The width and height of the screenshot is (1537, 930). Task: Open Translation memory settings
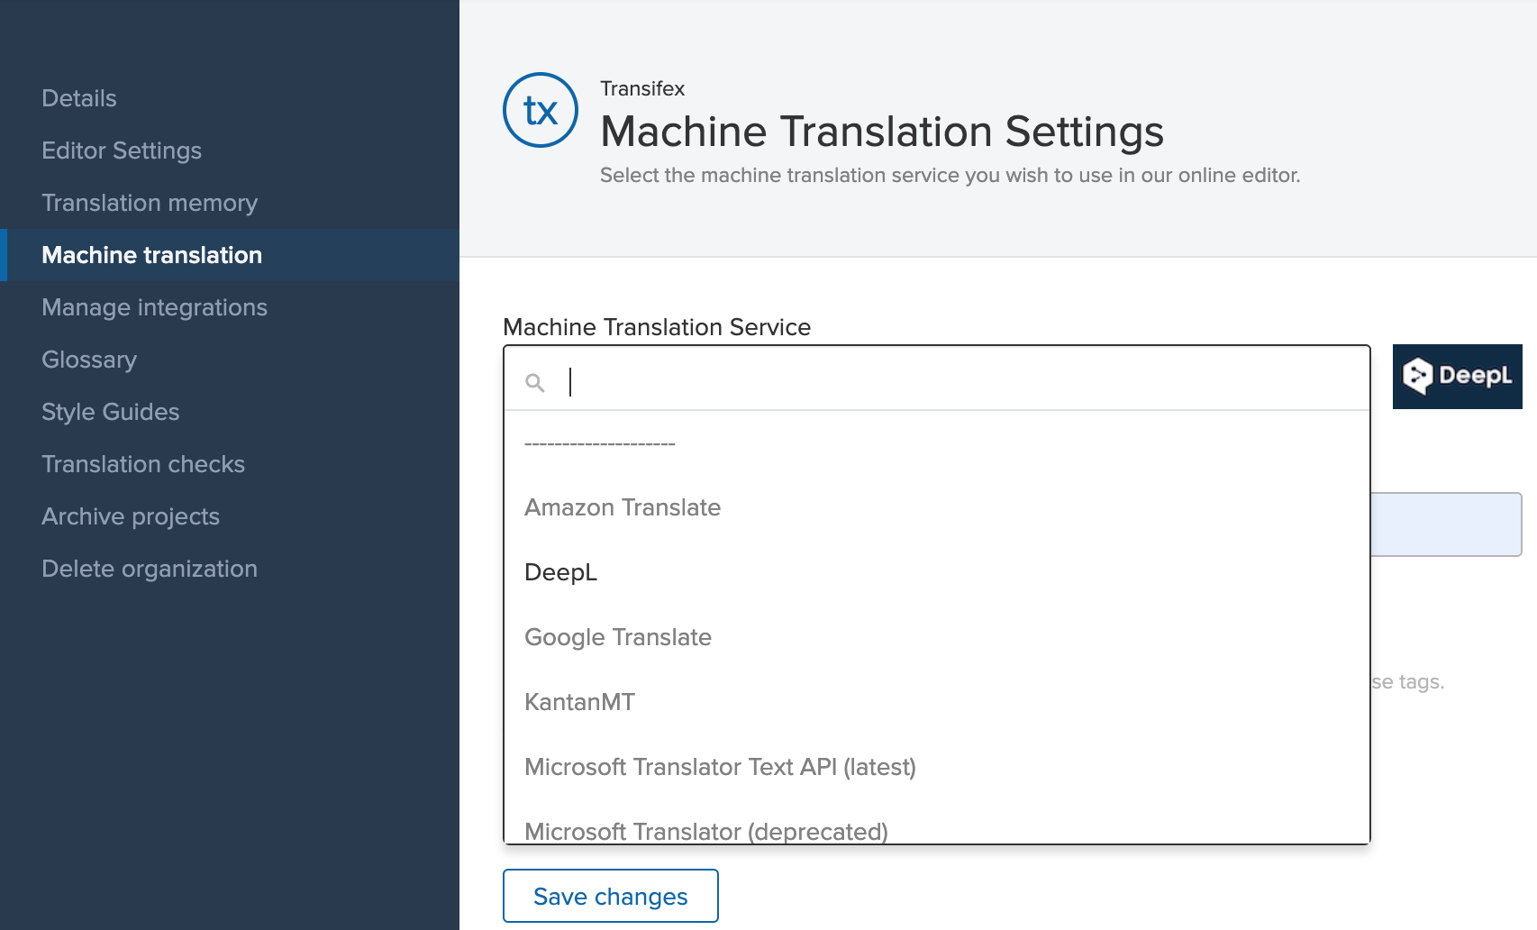point(150,202)
